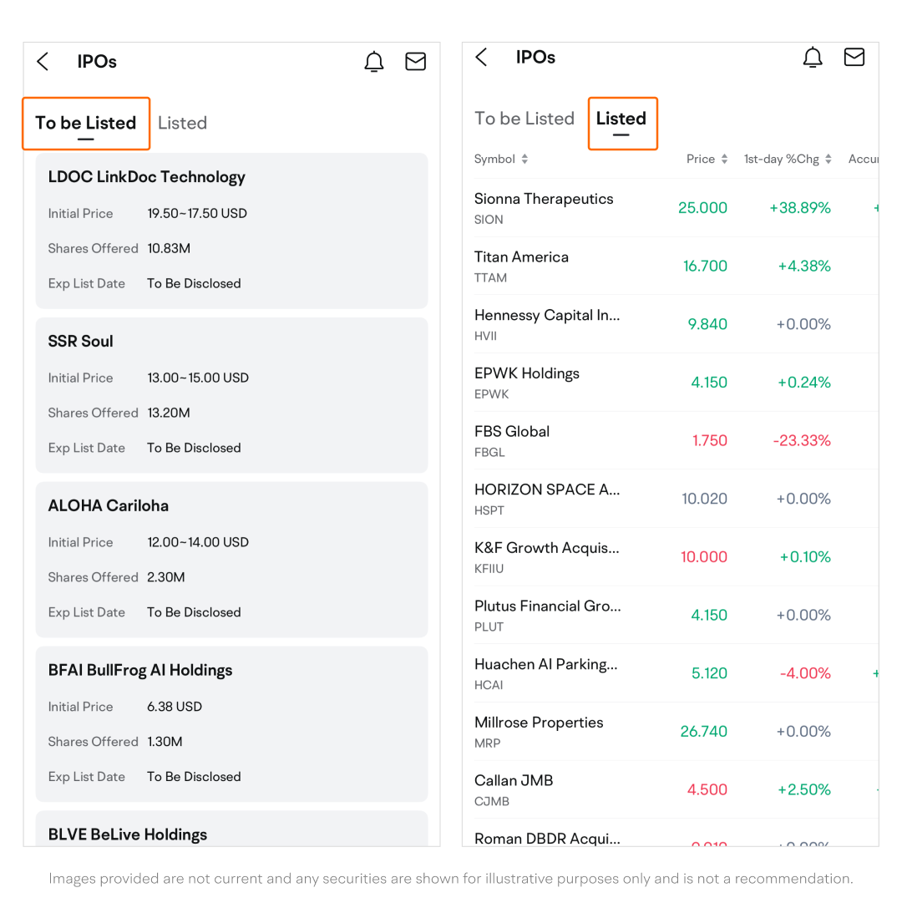902x903 pixels.
Task: Select To be Listed tab on right screen
Action: [524, 119]
